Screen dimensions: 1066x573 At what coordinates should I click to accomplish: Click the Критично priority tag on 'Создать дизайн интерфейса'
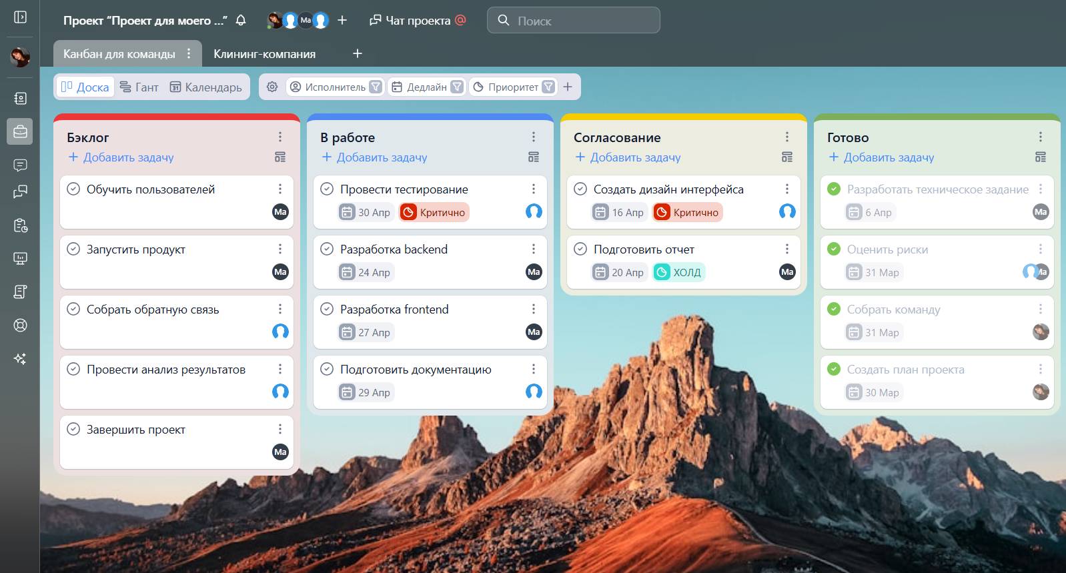[x=688, y=212]
